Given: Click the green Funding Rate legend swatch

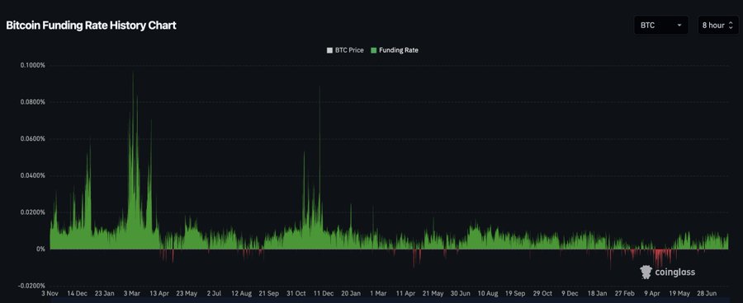Looking at the screenshot, I should click(374, 50).
